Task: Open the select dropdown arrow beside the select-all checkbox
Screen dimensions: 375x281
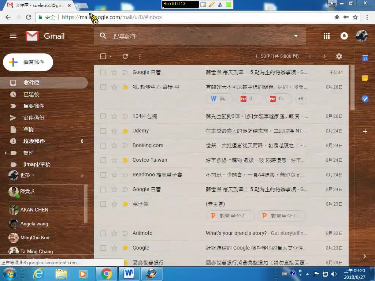Action: coord(110,56)
